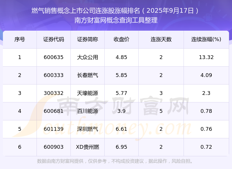Select stock name 长春燃气
This screenshot has width=232, height=169.
[x=88, y=75]
